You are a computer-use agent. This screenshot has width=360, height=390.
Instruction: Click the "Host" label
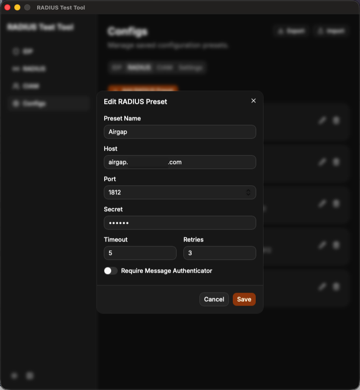click(x=111, y=149)
